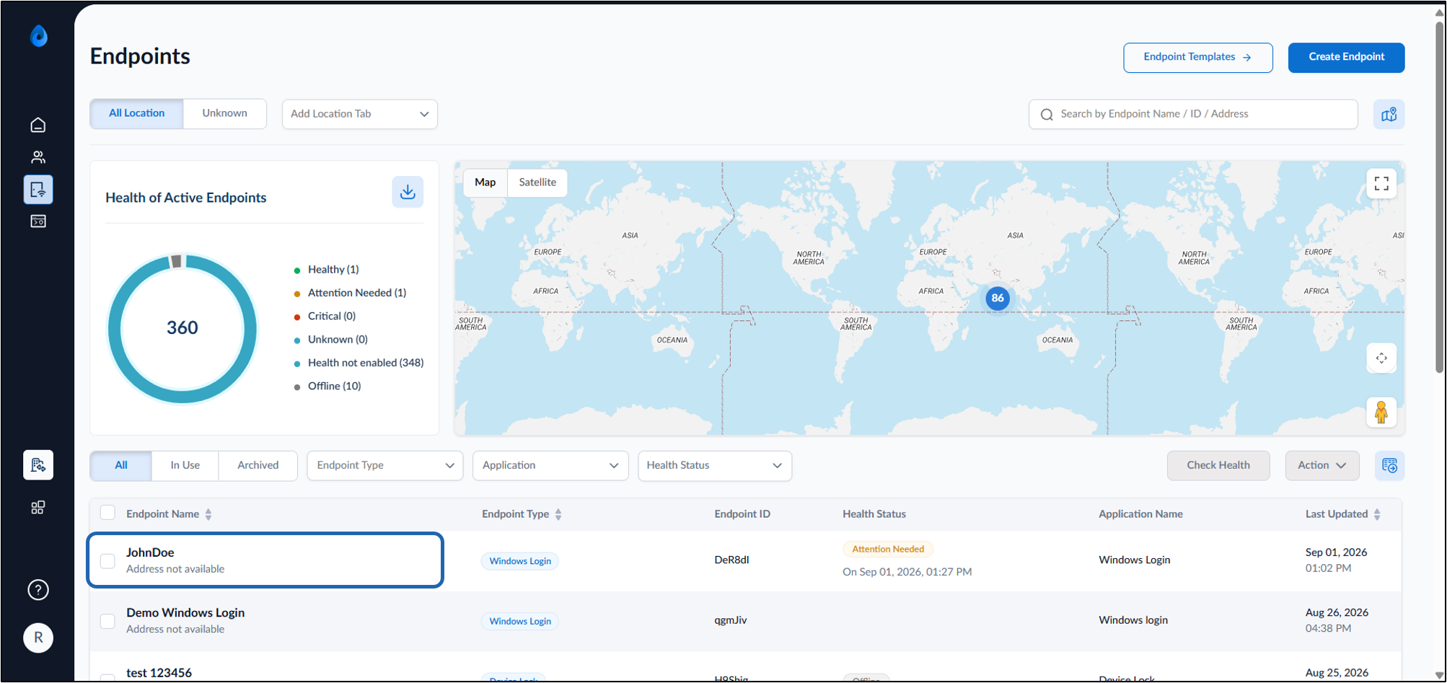
Task: Open Endpoint Templates
Action: coord(1198,58)
